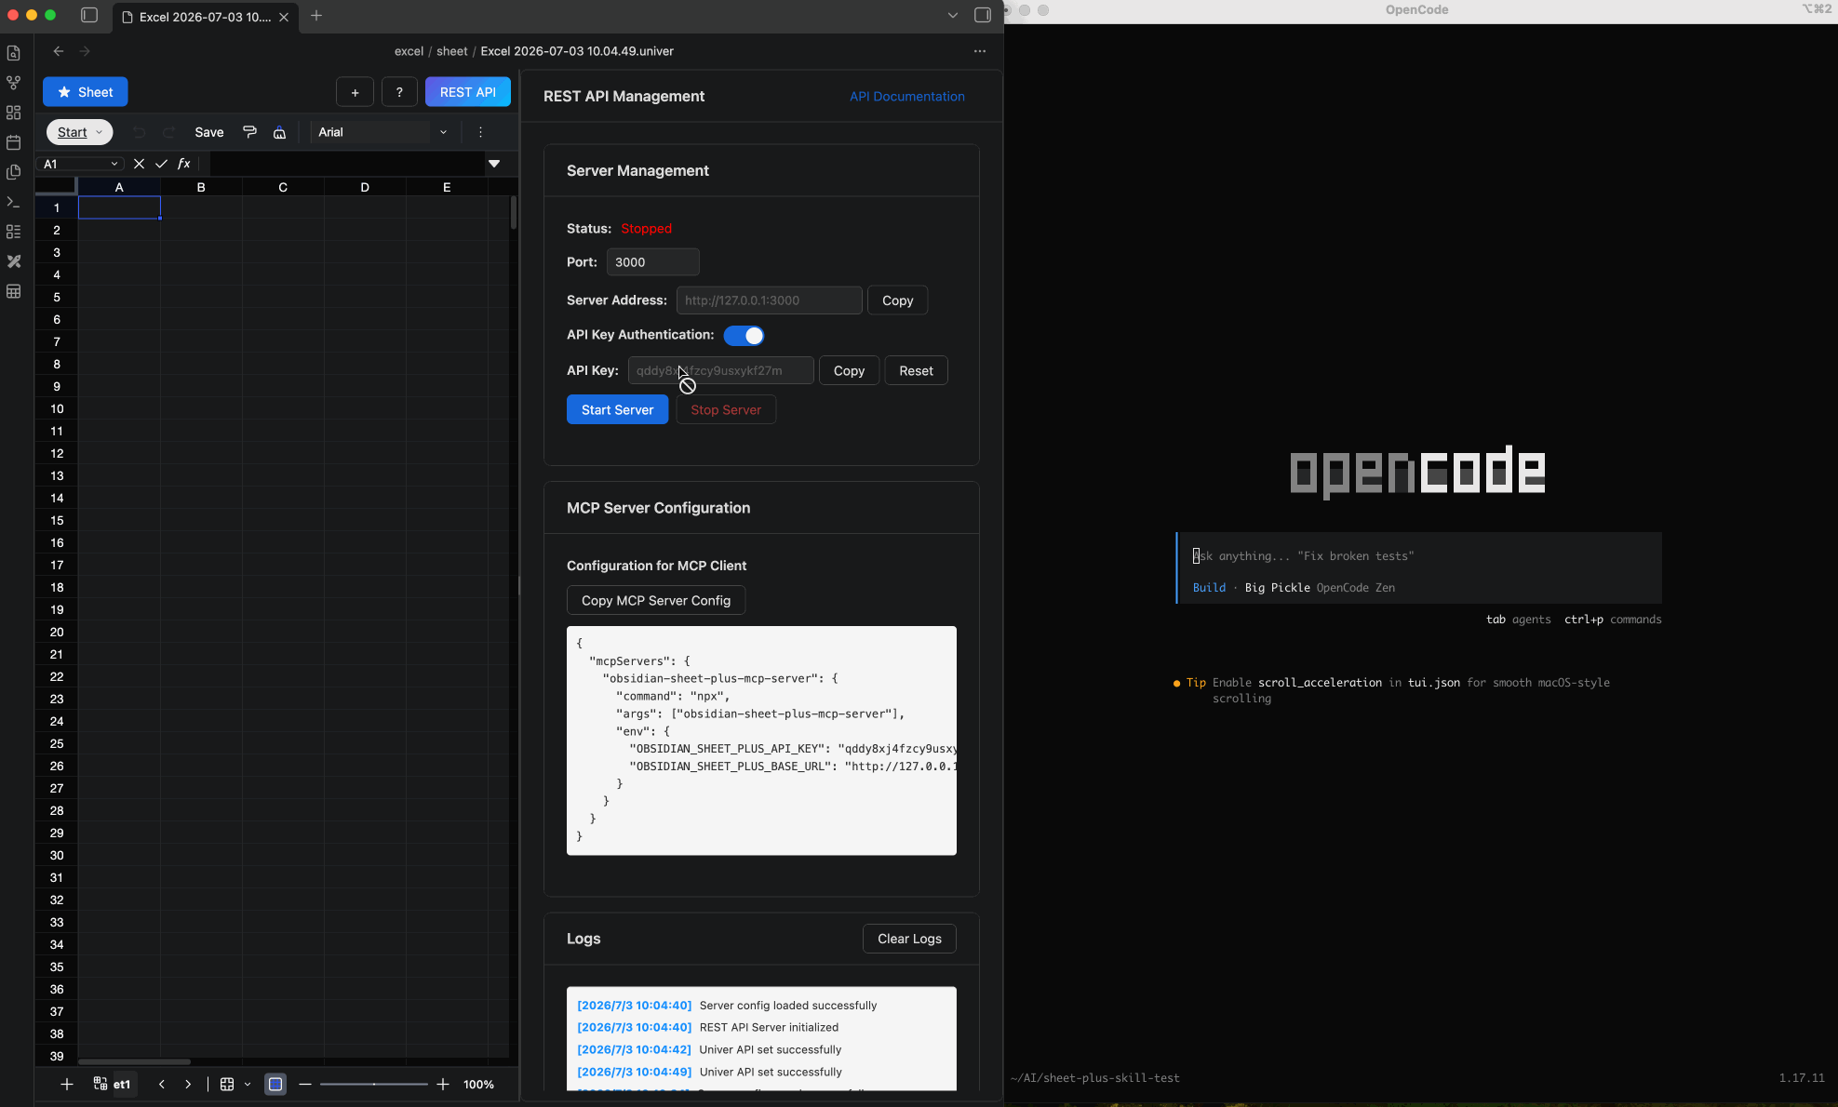Click table spreadsheet icon in left ribbon
The image size is (1838, 1107).
coord(14,291)
